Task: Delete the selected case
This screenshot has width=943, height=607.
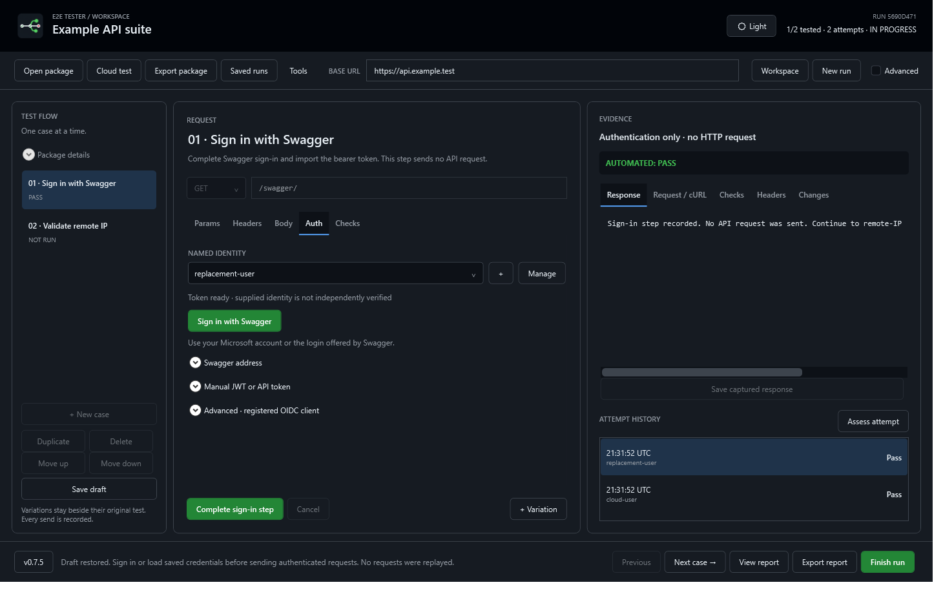Action: tap(121, 442)
